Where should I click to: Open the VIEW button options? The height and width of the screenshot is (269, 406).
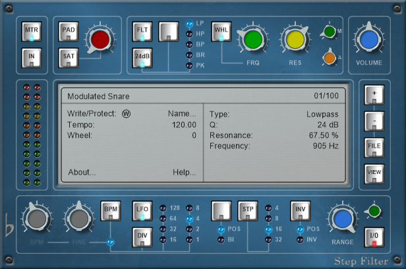click(374, 173)
